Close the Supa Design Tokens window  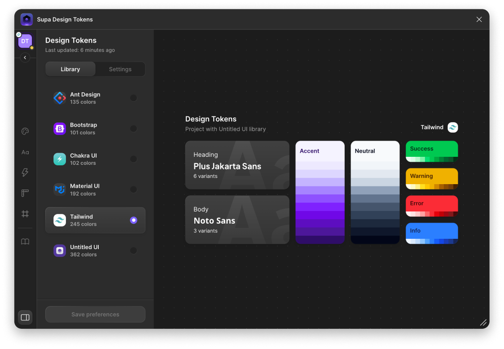pos(479,19)
